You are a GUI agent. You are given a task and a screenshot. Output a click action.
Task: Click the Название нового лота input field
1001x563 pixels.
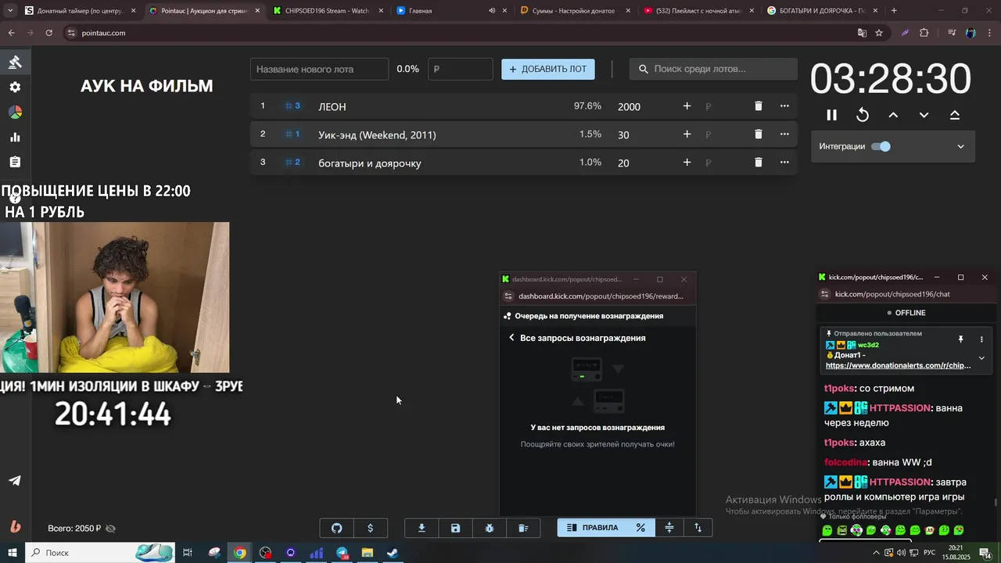coord(319,69)
